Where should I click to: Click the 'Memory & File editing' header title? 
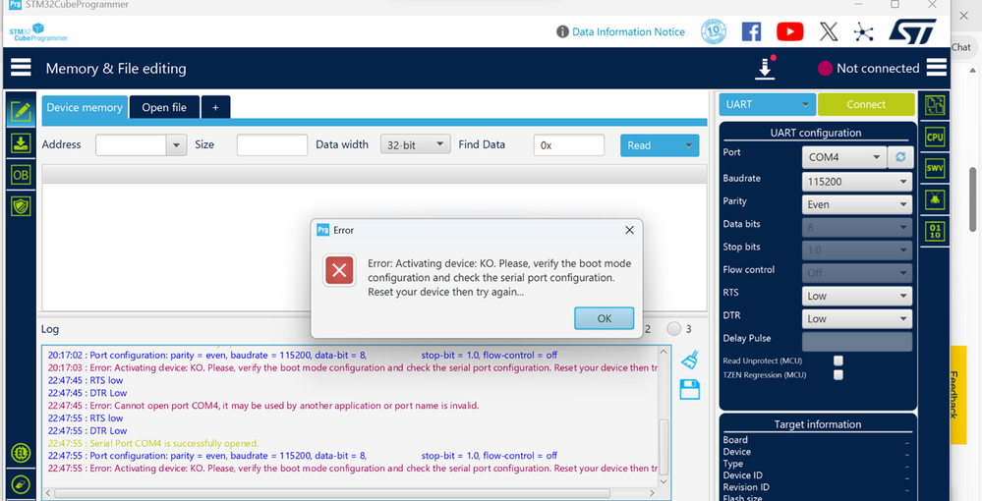(116, 68)
